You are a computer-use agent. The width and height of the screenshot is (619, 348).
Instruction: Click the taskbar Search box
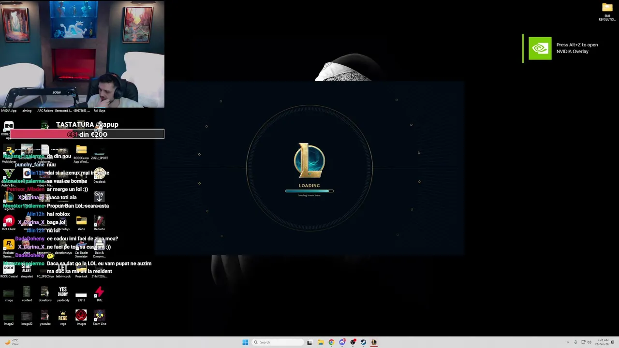[278, 342]
